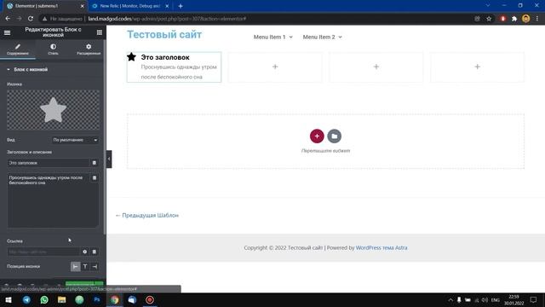Image resolution: width=545 pixels, height=307 pixels.
Task: Open Photoshop from the taskbar
Action: (x=97, y=299)
